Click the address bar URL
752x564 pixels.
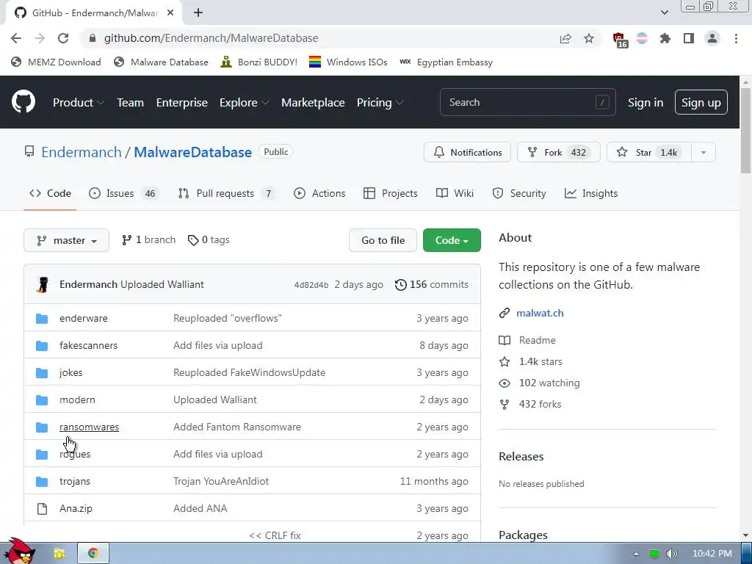coord(211,38)
